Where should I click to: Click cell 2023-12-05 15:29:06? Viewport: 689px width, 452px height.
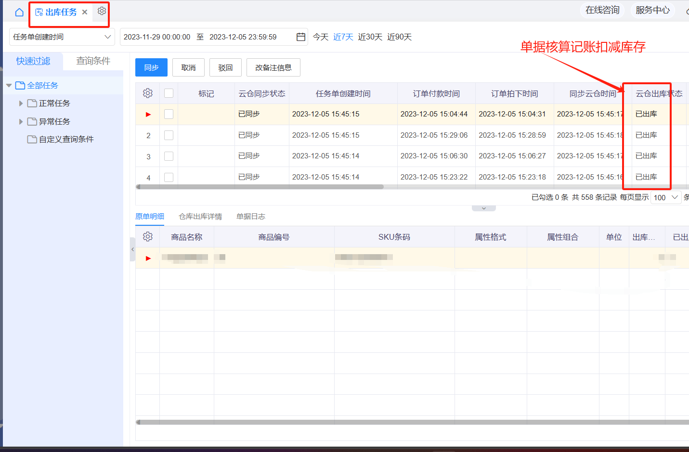(x=434, y=135)
